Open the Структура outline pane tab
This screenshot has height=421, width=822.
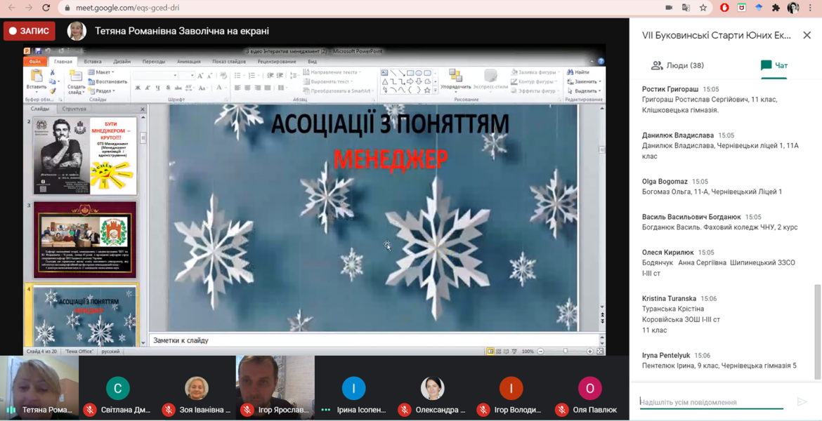(74, 109)
